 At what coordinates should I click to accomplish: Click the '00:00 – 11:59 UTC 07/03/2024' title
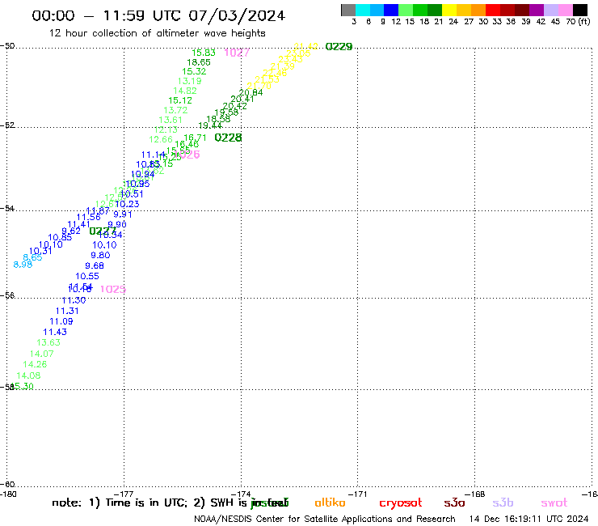158,15
